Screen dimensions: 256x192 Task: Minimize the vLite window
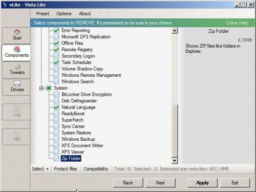(x=237, y=5)
